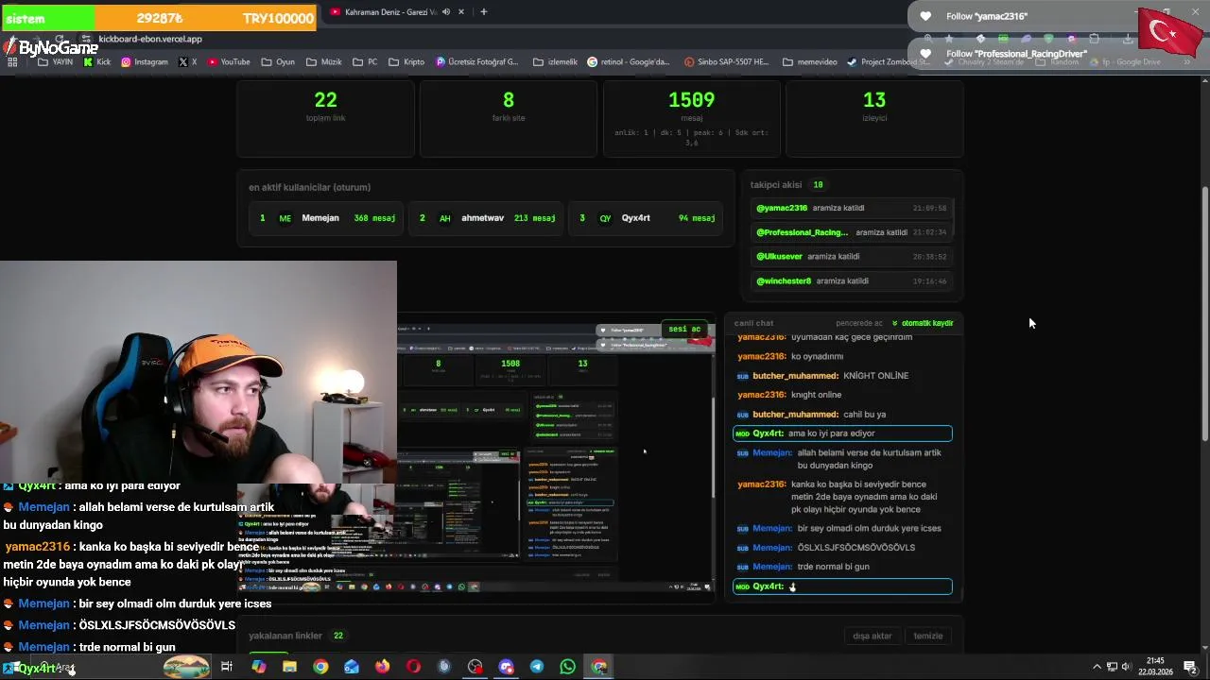Open the Kripto bookmark folder
The height and width of the screenshot is (680, 1210).
click(406, 62)
